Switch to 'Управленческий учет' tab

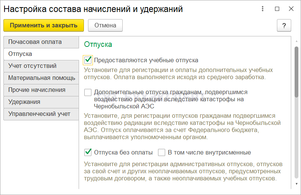coord(41,114)
